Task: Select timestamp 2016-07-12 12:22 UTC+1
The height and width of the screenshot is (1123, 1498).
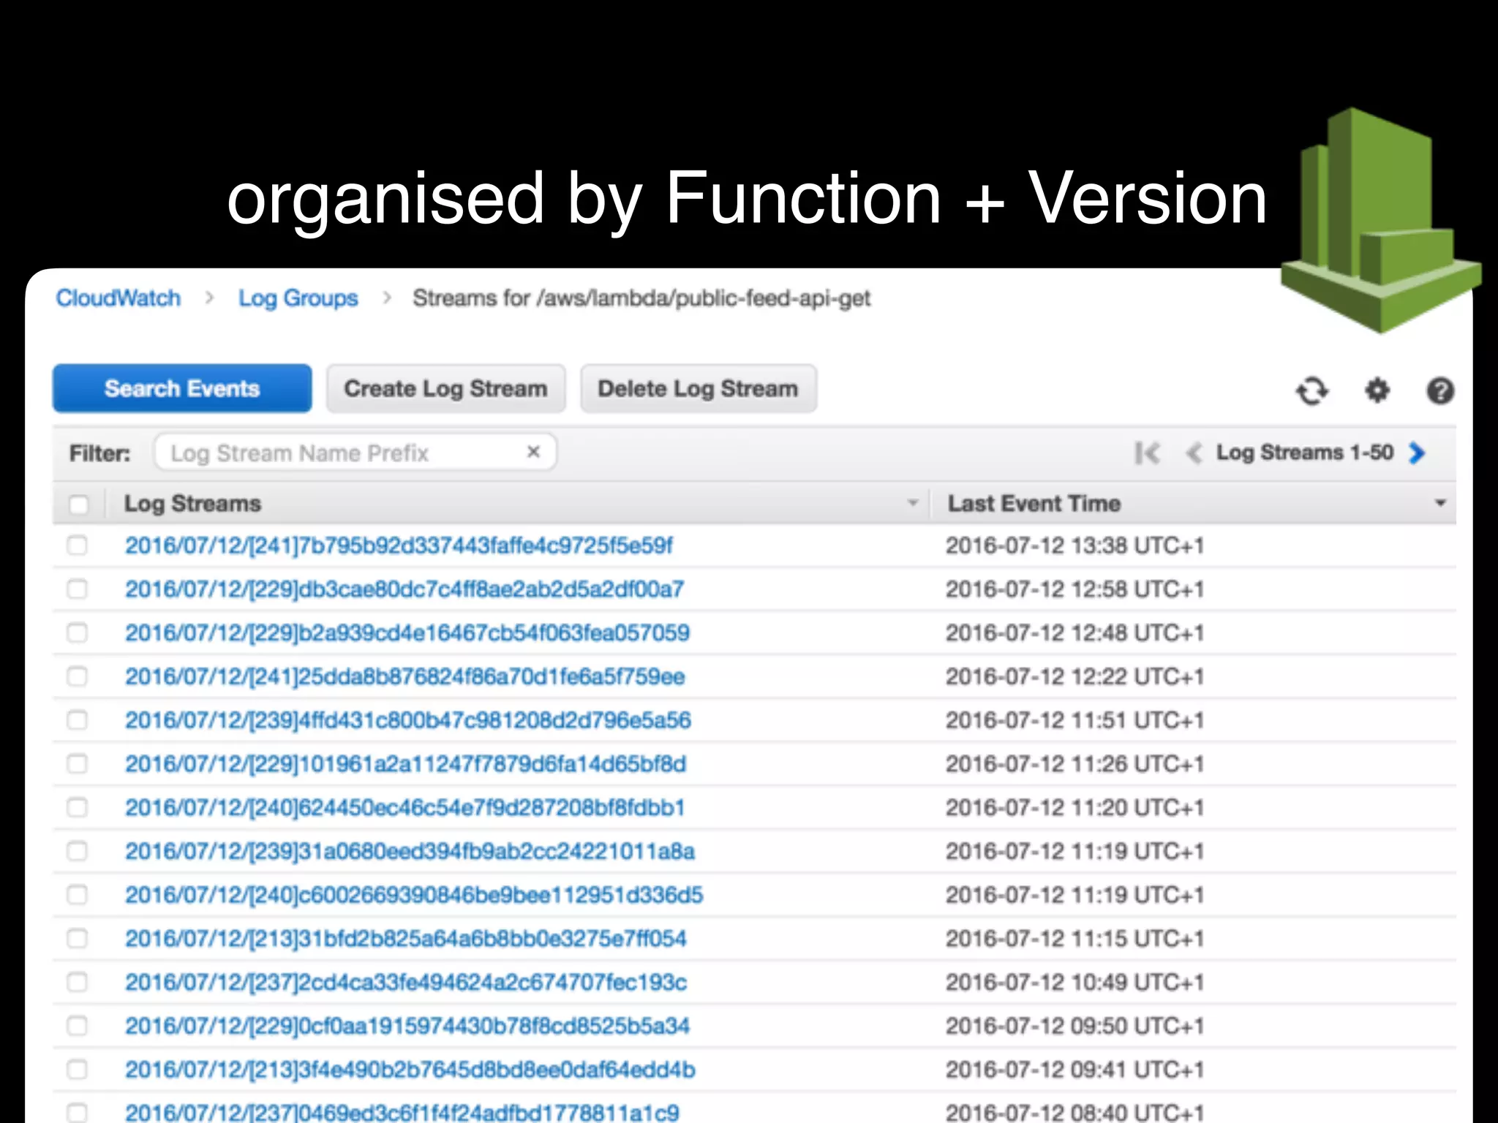Action: pyautogui.click(x=1074, y=676)
